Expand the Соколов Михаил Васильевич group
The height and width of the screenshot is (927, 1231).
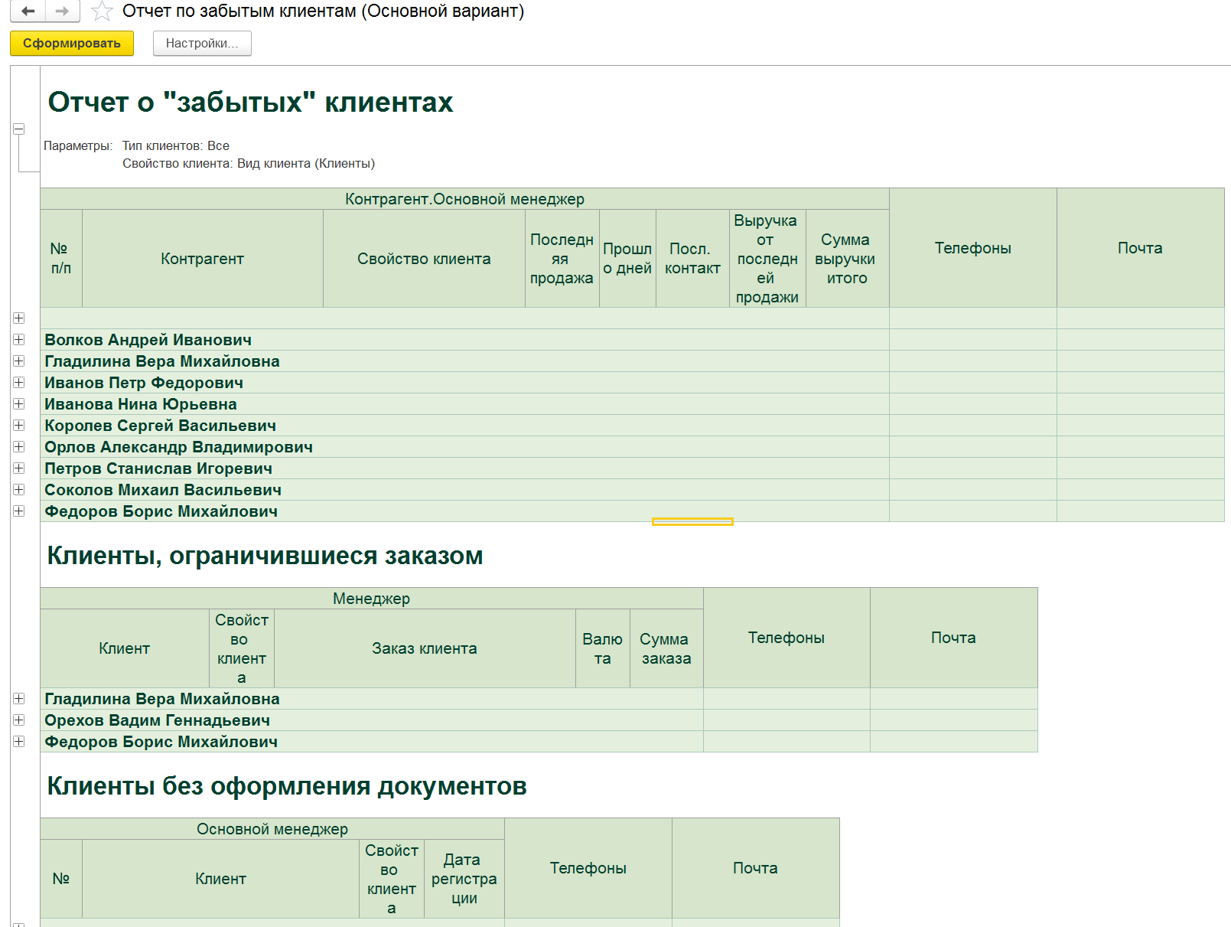[19, 490]
